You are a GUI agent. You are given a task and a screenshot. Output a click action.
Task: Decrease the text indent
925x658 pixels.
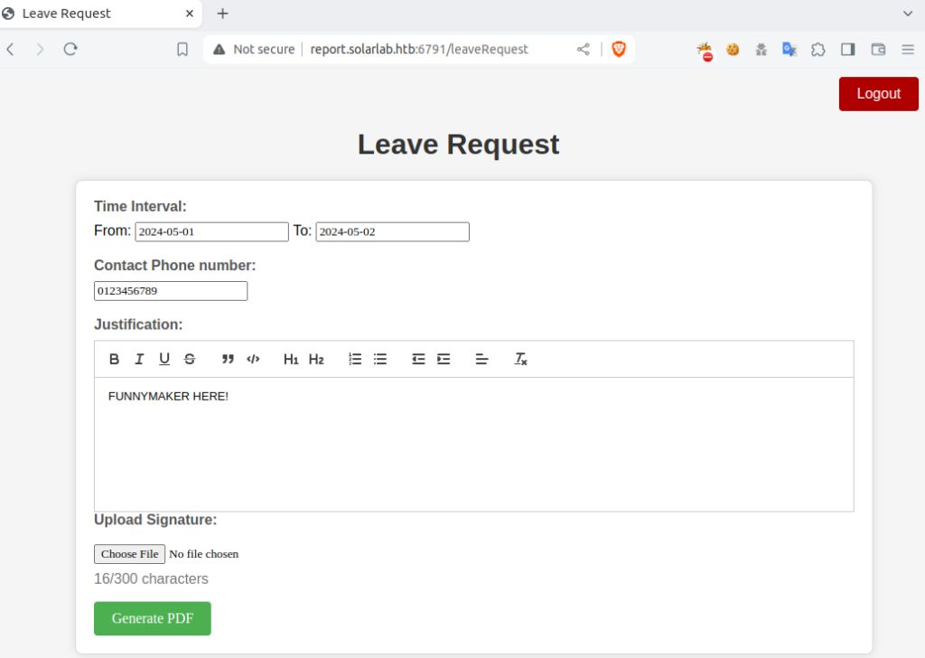coord(418,359)
